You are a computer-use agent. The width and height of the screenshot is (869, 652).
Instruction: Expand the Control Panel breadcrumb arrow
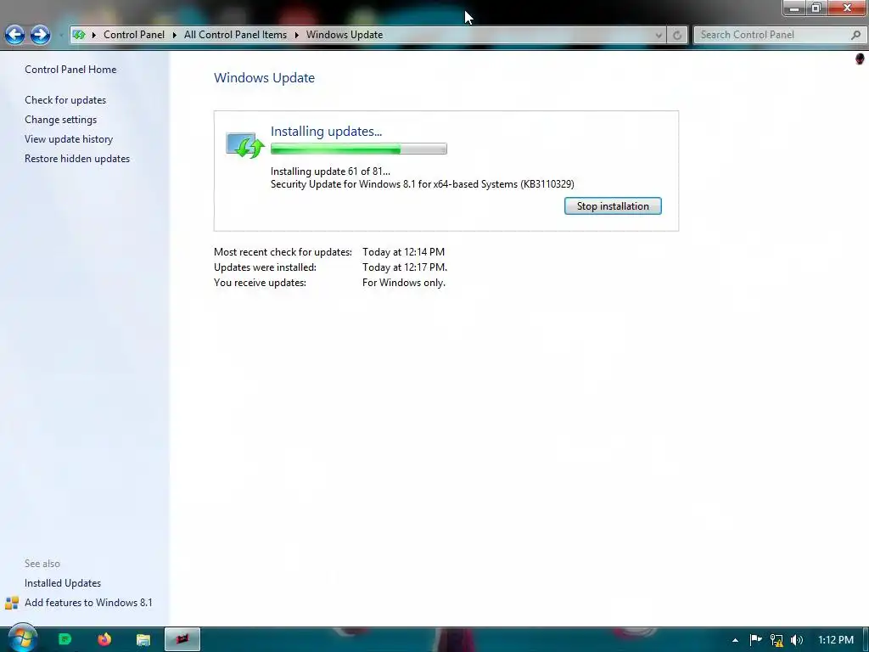click(174, 35)
